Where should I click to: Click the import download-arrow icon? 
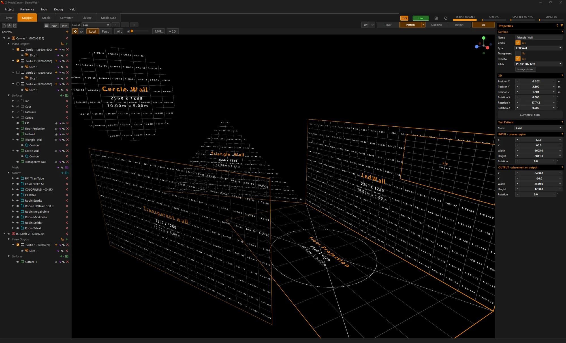[x=9, y=25]
